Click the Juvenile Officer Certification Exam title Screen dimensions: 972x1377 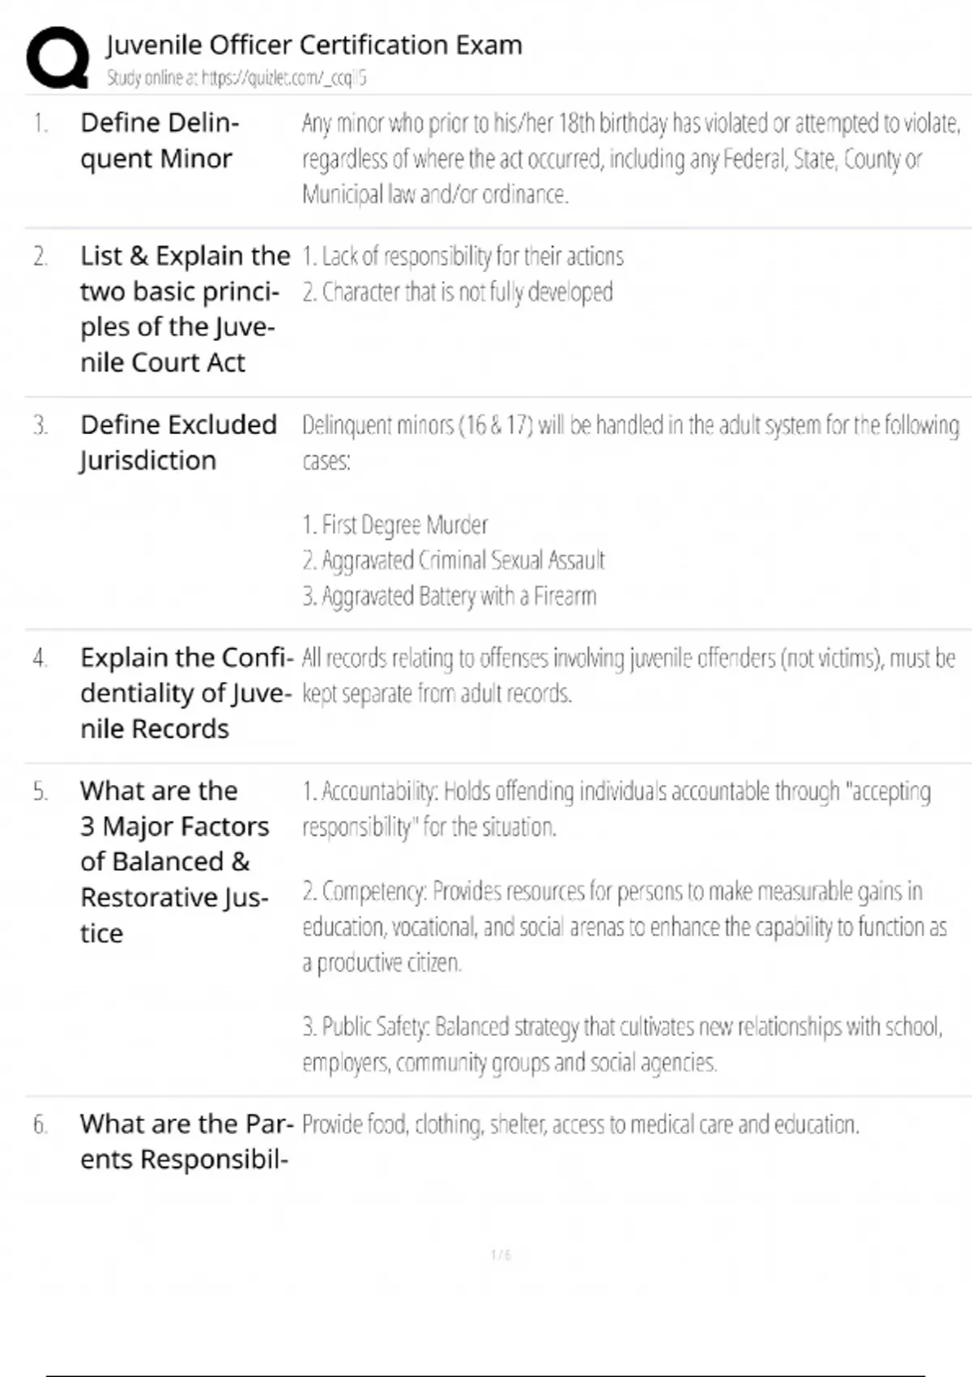tap(314, 45)
